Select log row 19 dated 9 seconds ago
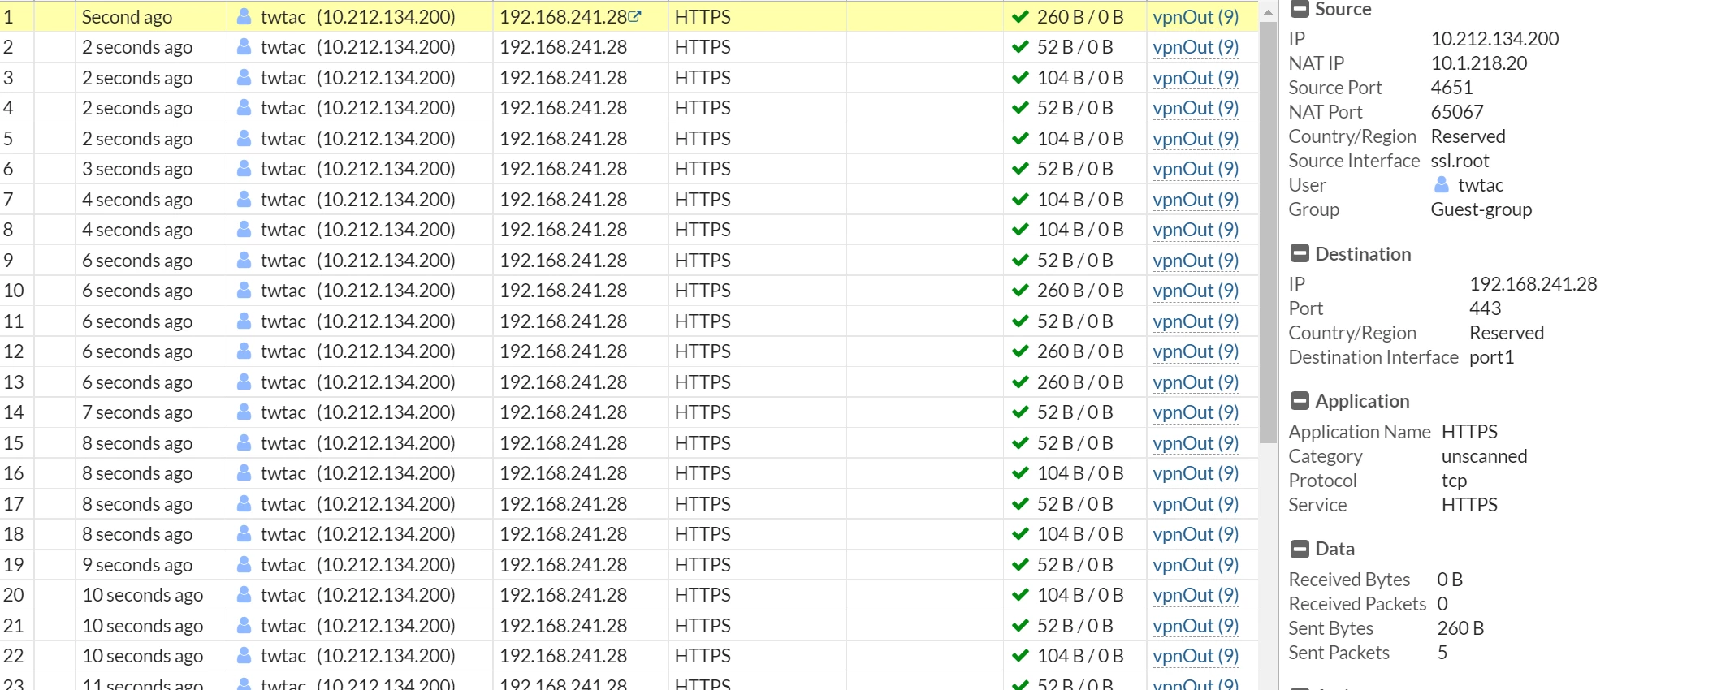The image size is (1717, 690). [x=629, y=564]
